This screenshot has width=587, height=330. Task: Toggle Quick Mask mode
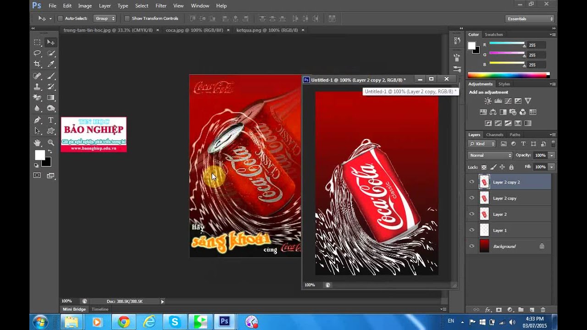[37, 176]
